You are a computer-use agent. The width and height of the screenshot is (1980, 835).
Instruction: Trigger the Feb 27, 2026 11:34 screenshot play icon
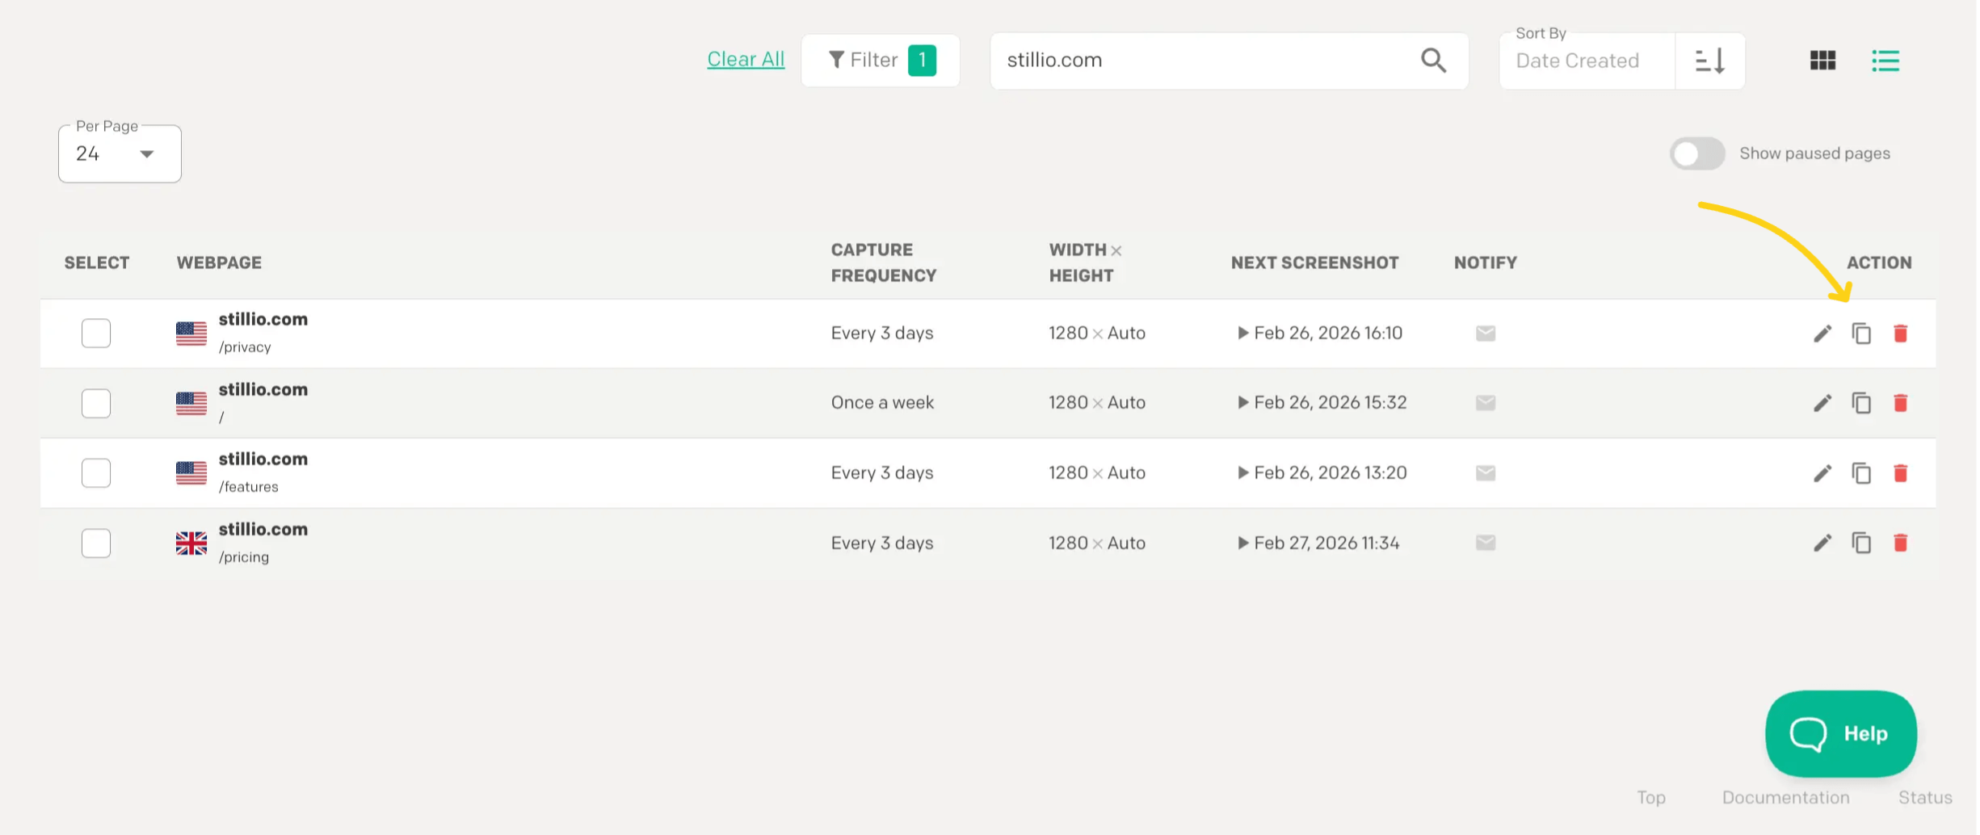pyautogui.click(x=1242, y=542)
